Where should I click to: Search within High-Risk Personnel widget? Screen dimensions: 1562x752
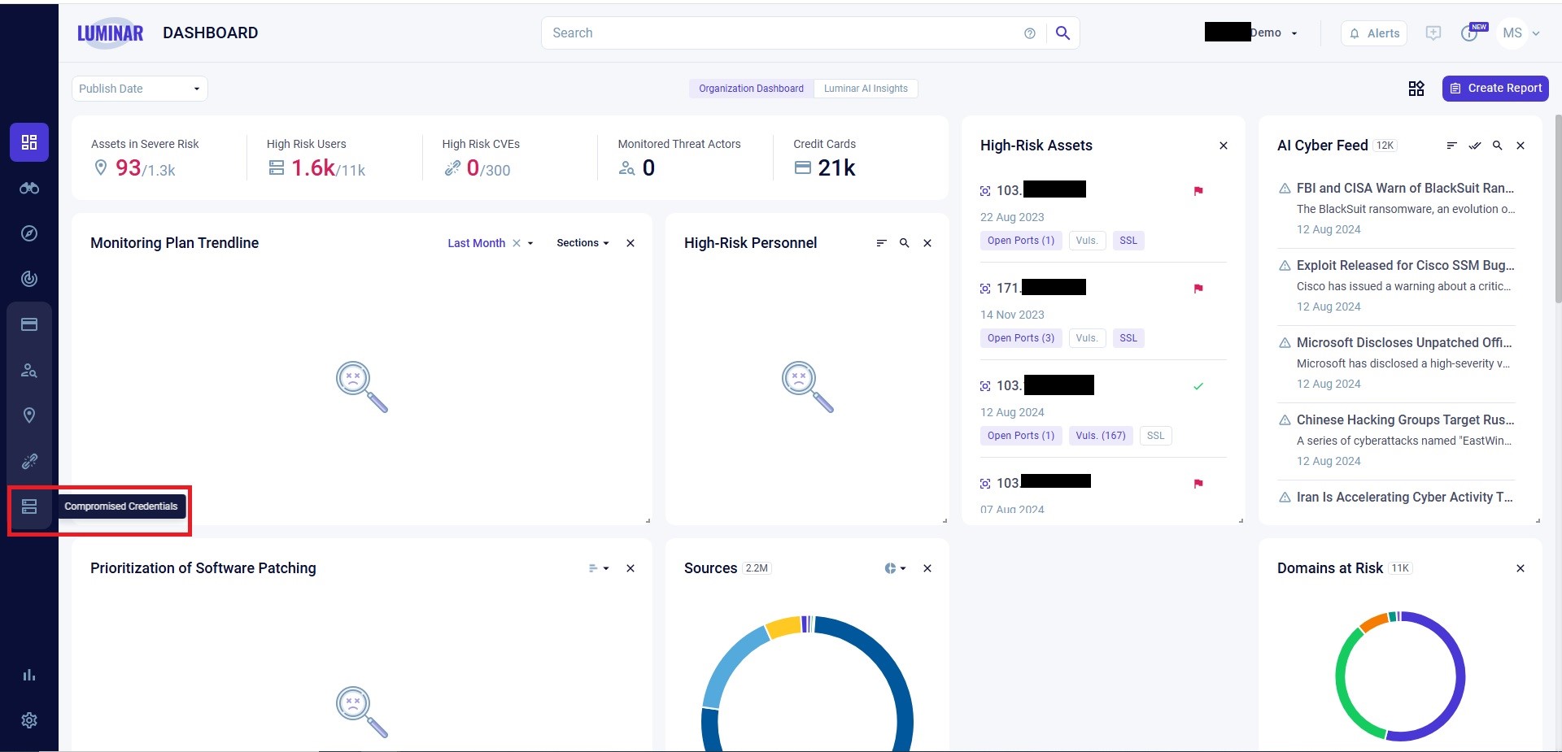click(904, 243)
